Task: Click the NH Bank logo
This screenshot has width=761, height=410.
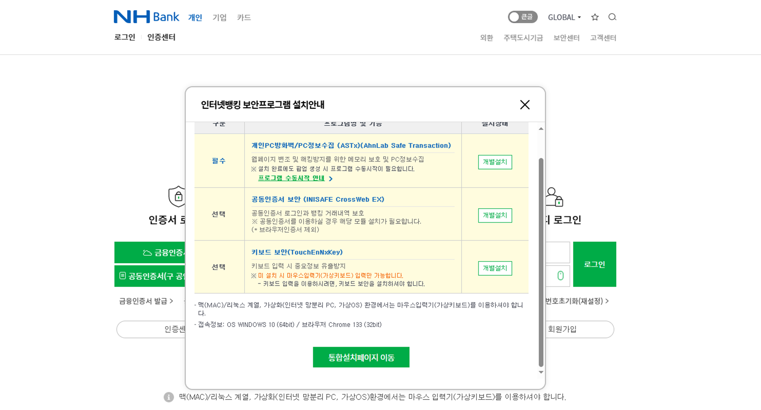Action: [x=146, y=17]
